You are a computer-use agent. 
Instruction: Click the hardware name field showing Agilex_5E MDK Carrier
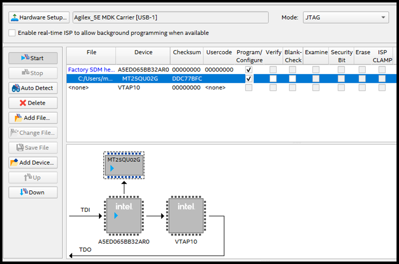[x=170, y=18]
